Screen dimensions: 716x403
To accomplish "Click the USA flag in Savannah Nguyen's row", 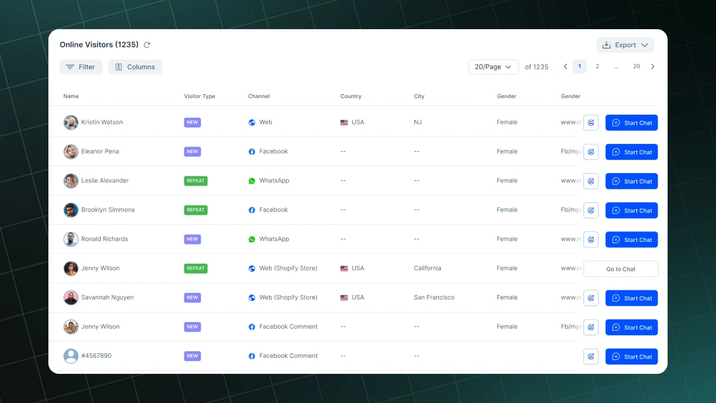I will 344,298.
